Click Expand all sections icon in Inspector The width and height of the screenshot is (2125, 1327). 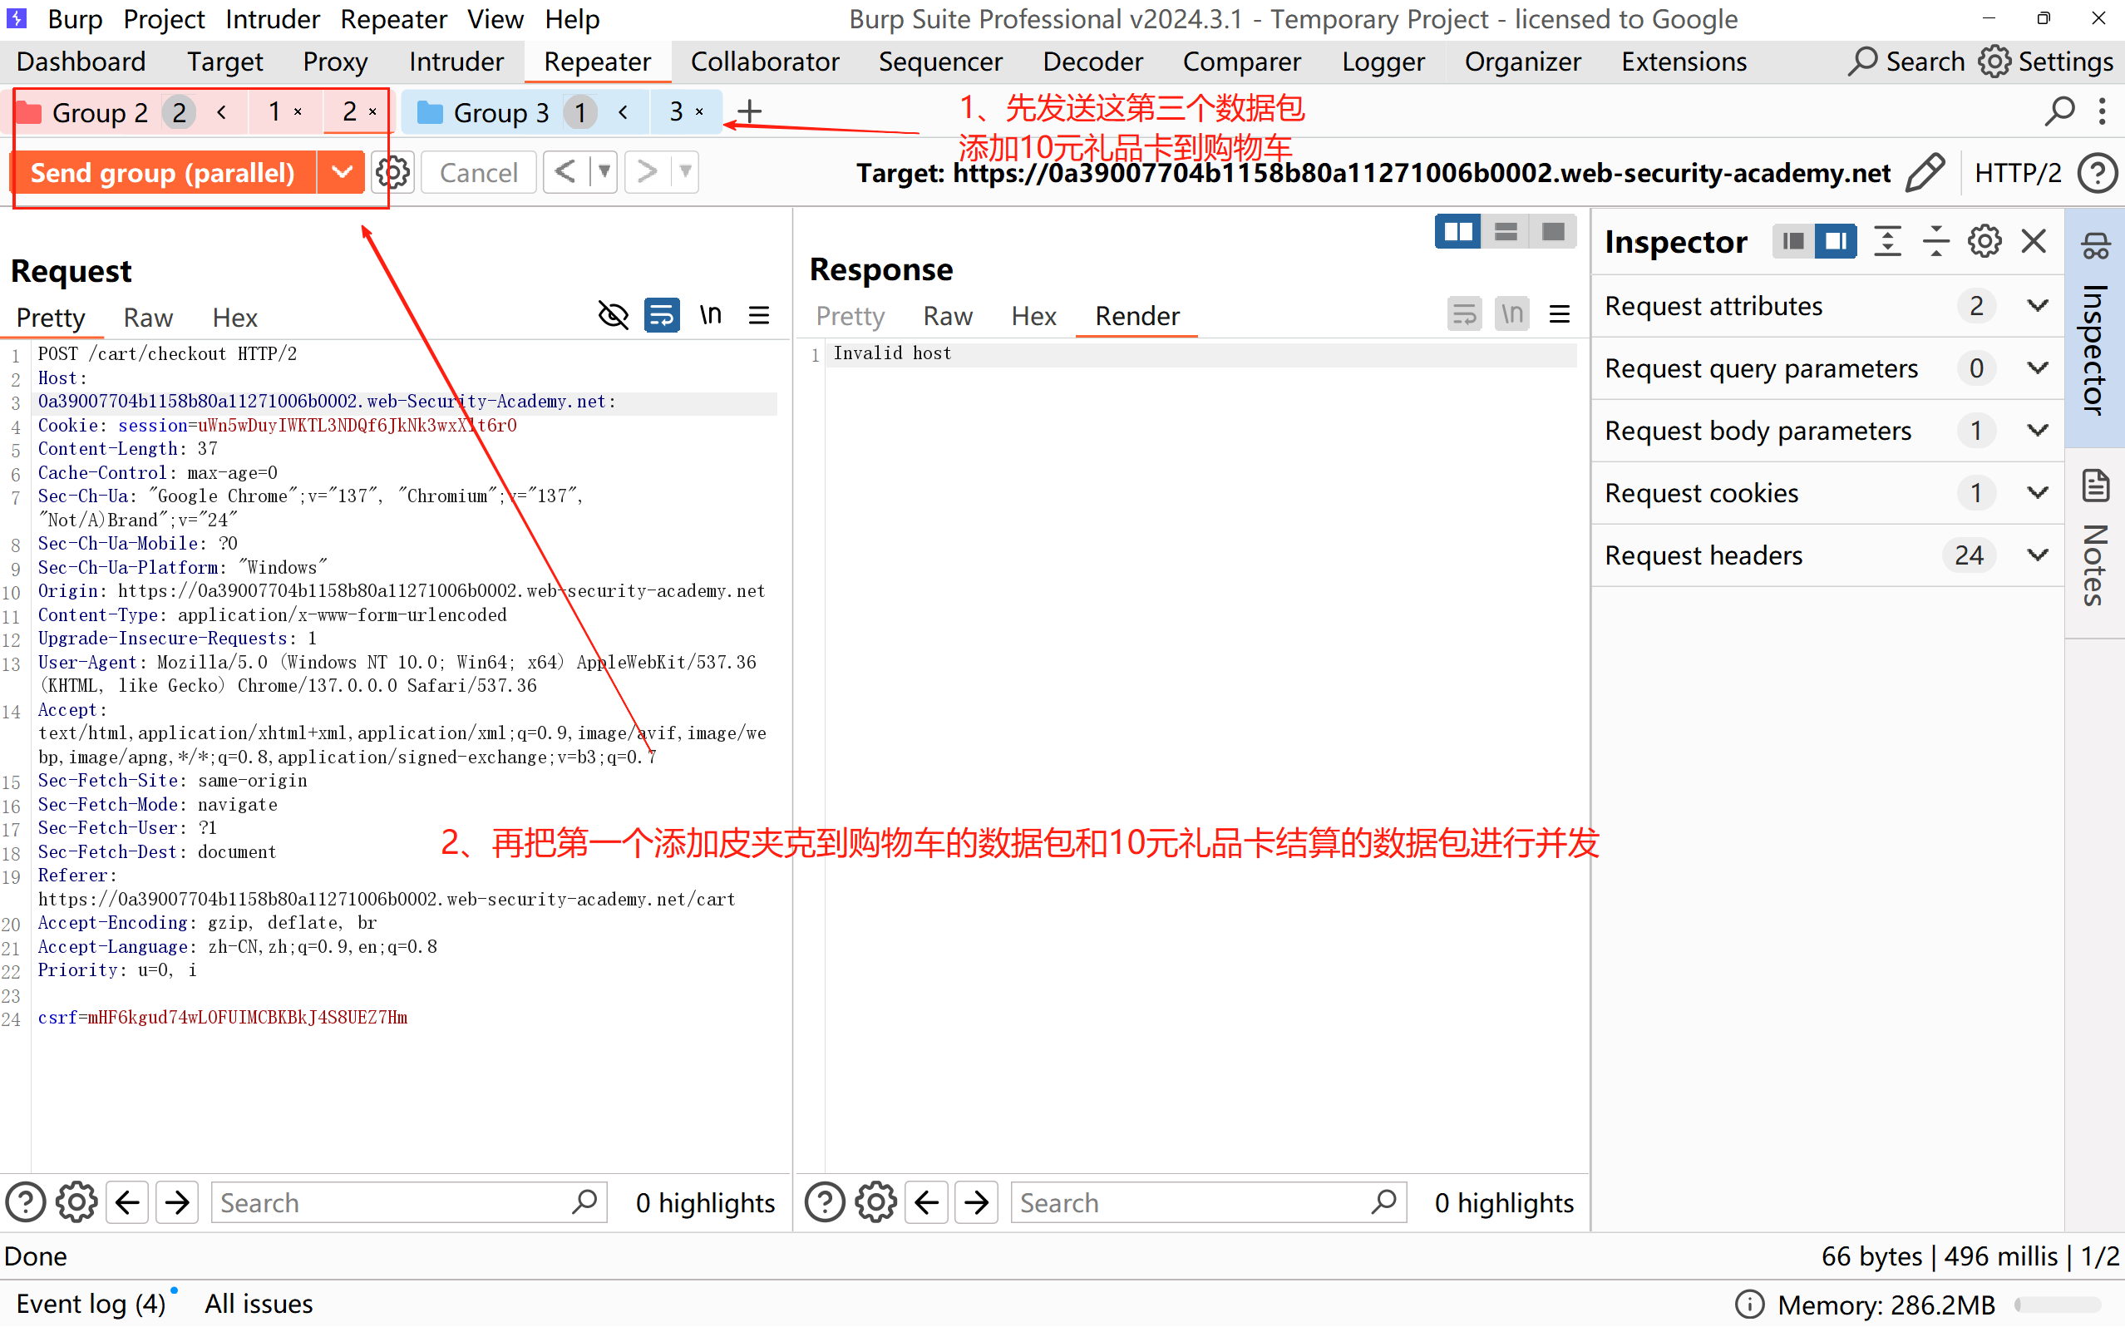click(1887, 241)
